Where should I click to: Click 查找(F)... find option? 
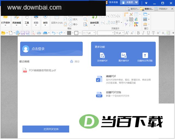point(132,9)
